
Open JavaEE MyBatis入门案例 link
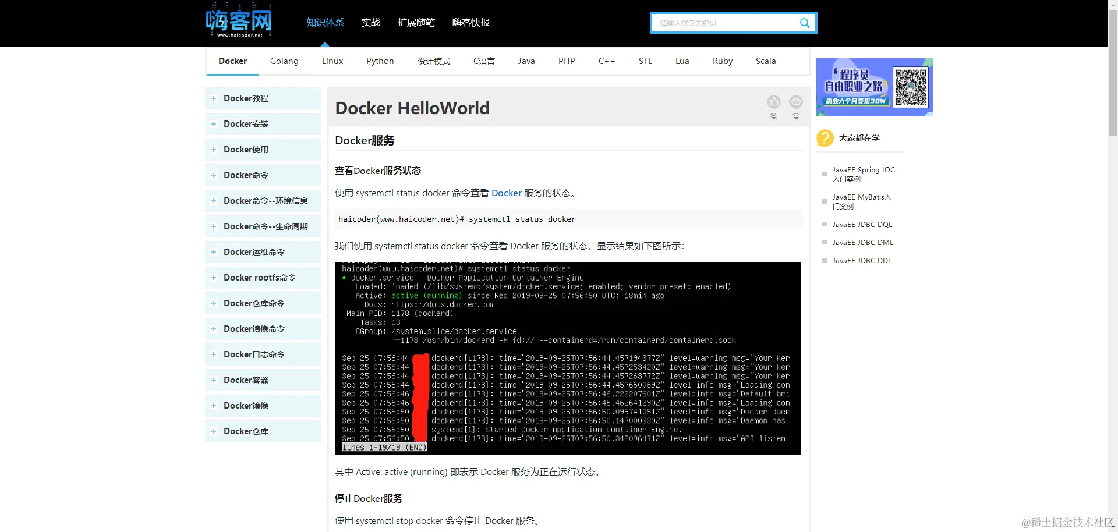coord(862,201)
